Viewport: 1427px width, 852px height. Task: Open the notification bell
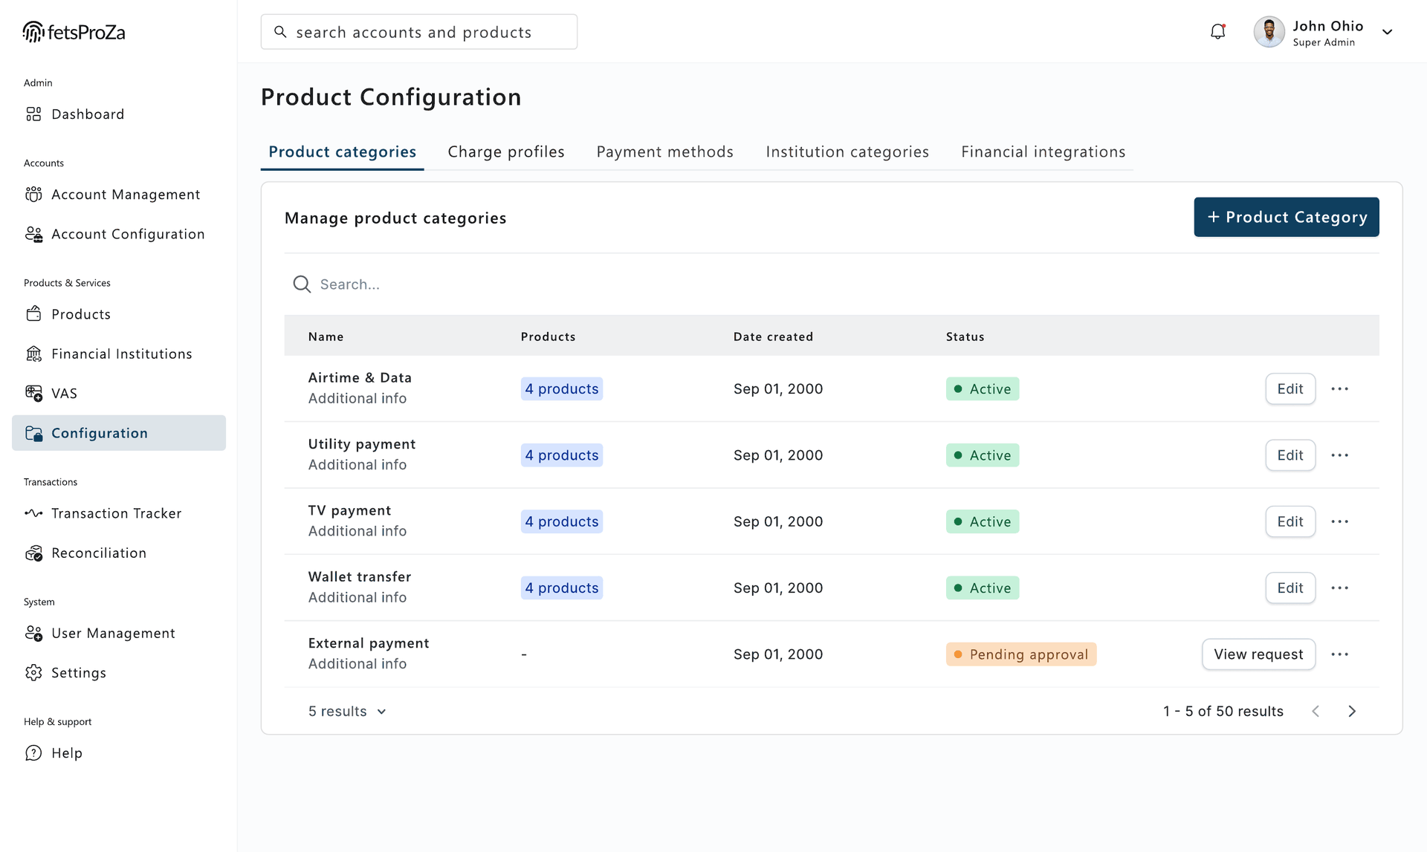1217,32
